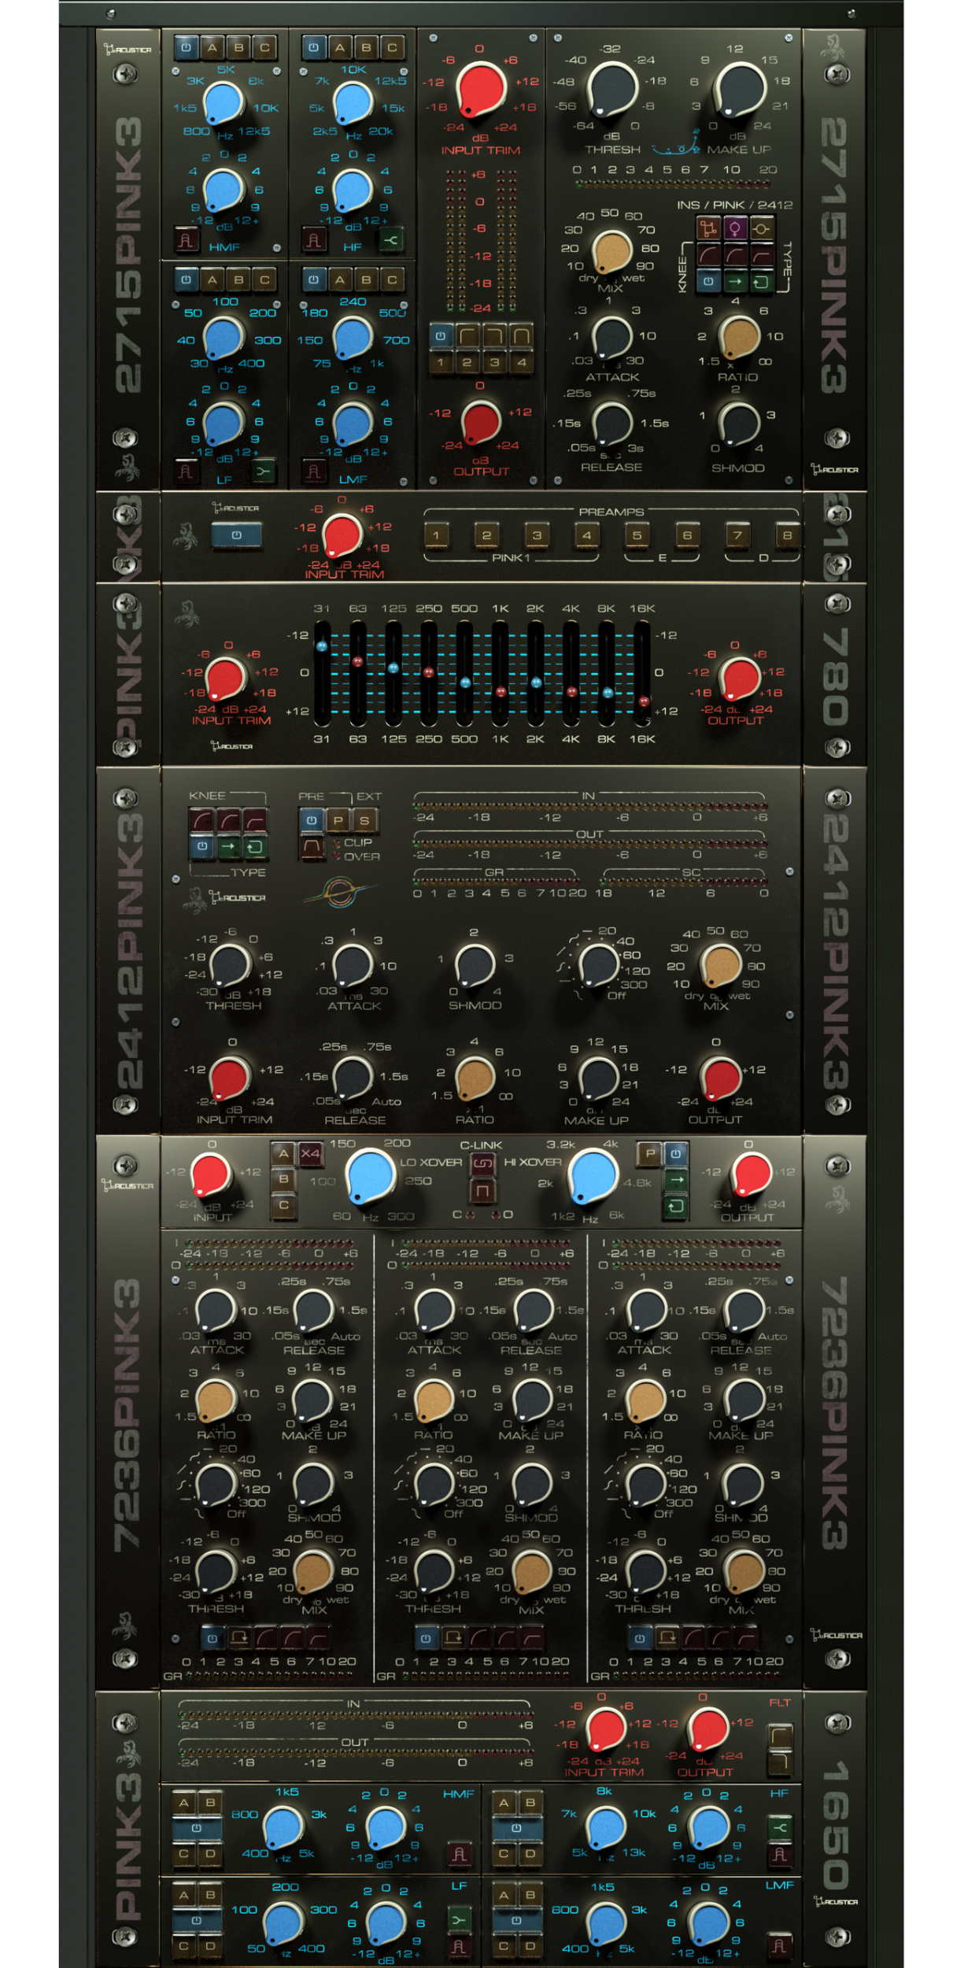Click the square-shape button below C-LINK on 7236
This screenshot has height=1968, width=968.
[x=482, y=1191]
